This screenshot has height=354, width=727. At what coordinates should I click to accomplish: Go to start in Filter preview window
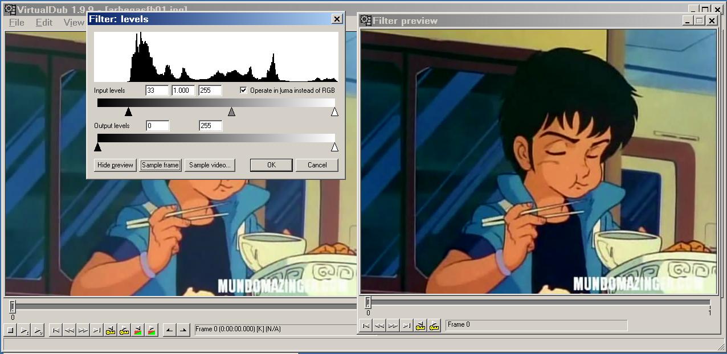pos(366,326)
